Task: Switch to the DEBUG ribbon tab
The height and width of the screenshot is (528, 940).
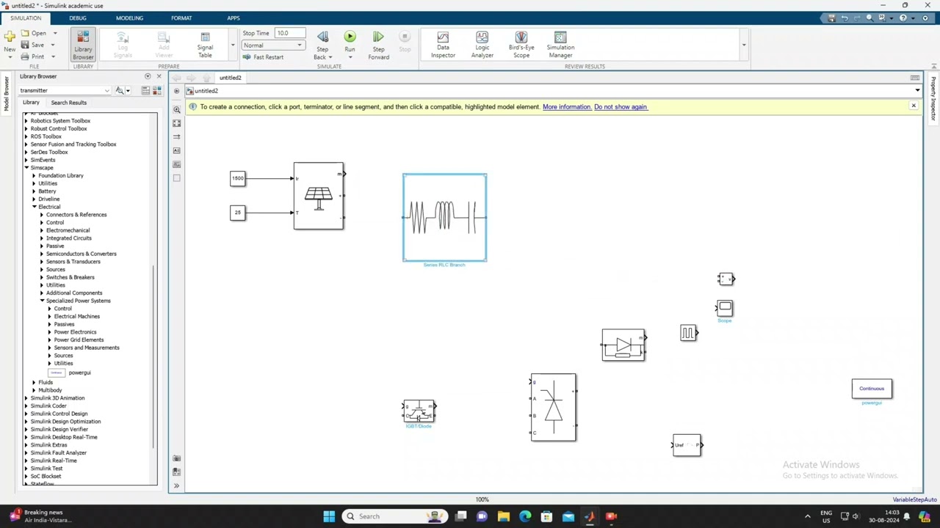Action: tap(77, 18)
